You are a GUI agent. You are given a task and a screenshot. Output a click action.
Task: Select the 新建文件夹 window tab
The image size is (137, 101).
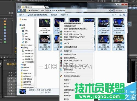click(32, 7)
